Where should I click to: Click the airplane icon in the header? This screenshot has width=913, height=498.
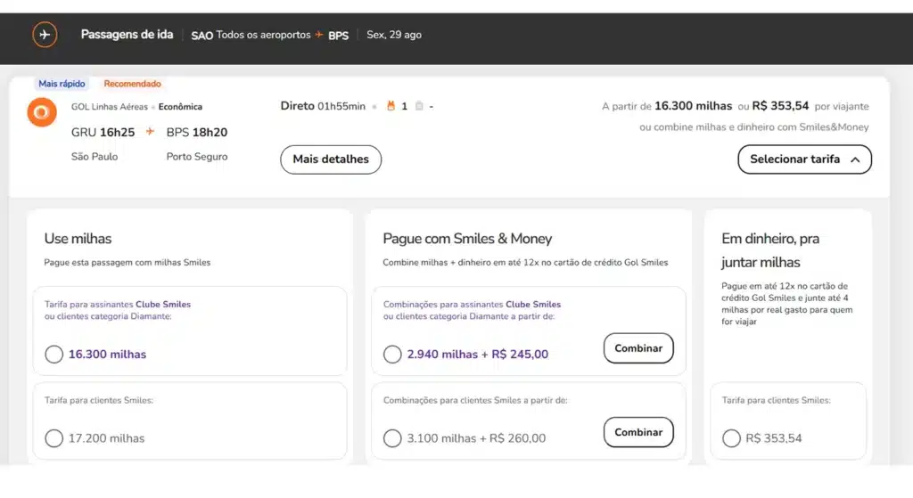pos(45,35)
